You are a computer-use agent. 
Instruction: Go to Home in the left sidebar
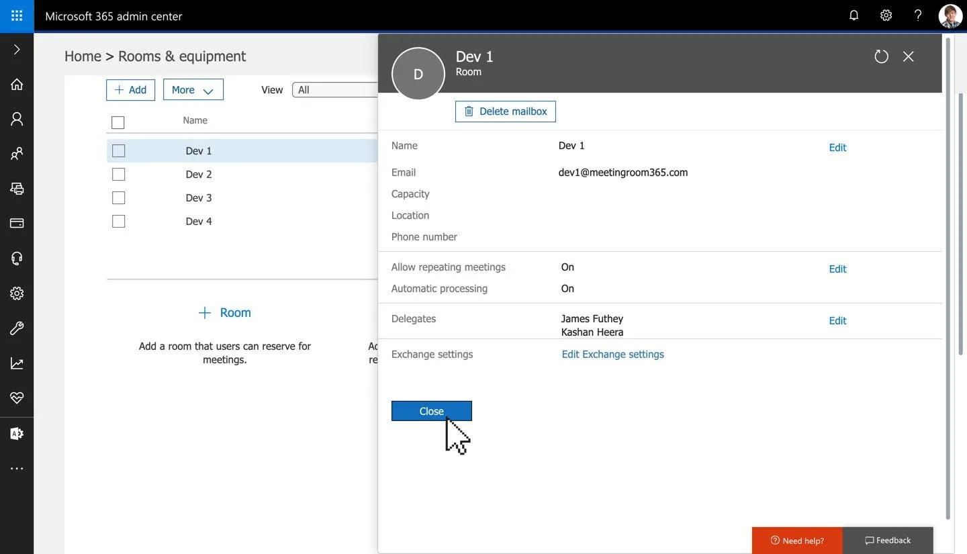(x=17, y=84)
